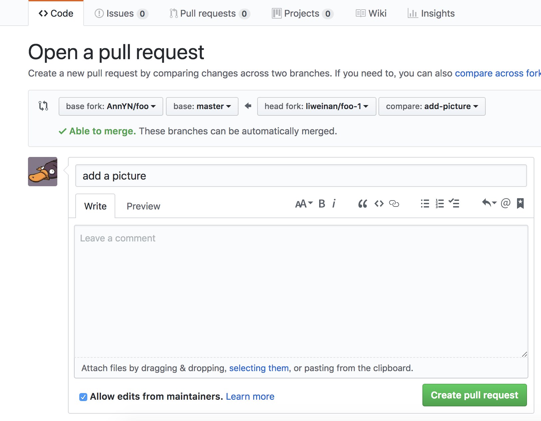
Task: Open the base fork AnnYN/foo dropdown
Action: (111, 106)
